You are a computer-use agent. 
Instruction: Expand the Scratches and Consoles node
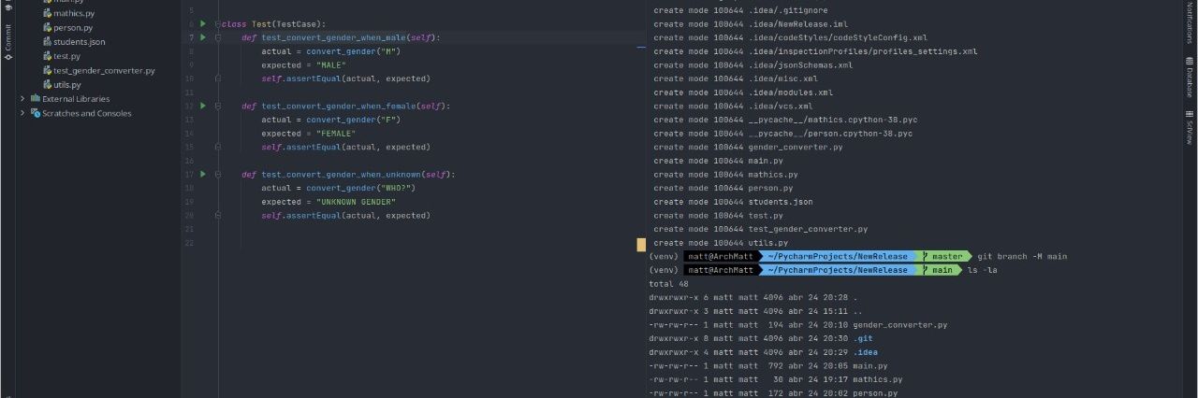[22, 113]
